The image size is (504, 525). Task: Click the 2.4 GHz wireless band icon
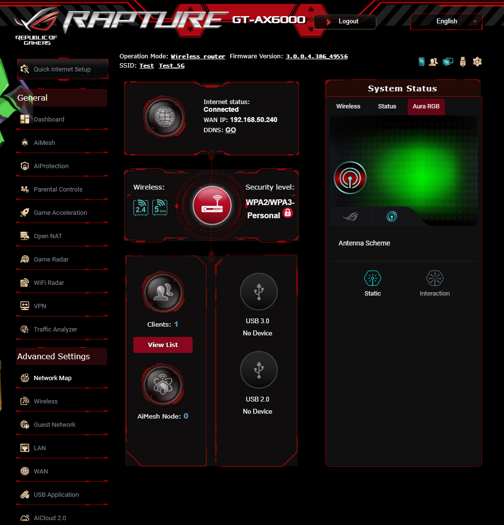coord(141,208)
